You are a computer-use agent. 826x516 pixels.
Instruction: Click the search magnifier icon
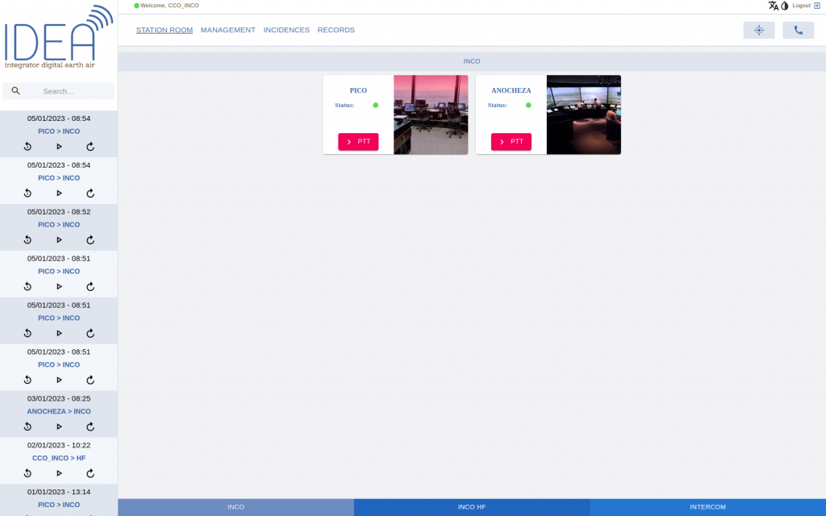tap(16, 91)
